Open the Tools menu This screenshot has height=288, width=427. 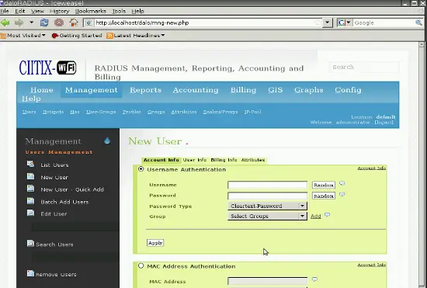(119, 11)
